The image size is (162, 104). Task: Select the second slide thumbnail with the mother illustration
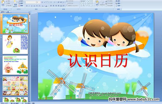pos(15,44)
